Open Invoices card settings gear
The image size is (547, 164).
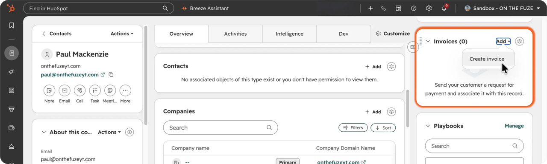click(519, 41)
